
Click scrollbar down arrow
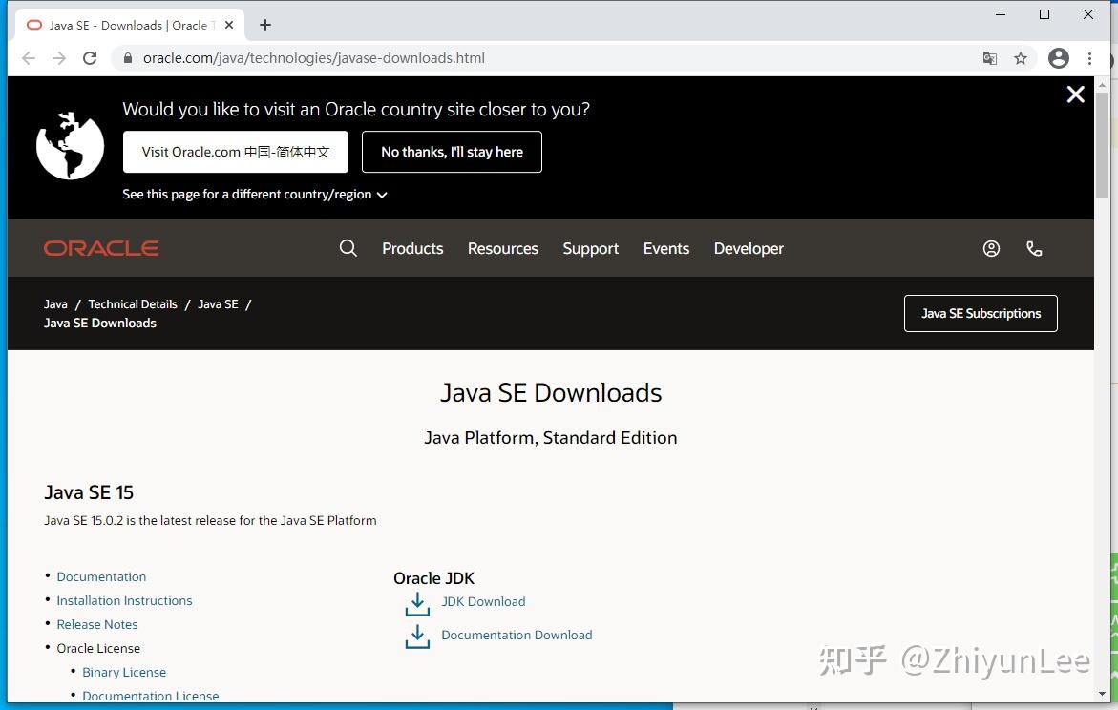pos(1102,694)
